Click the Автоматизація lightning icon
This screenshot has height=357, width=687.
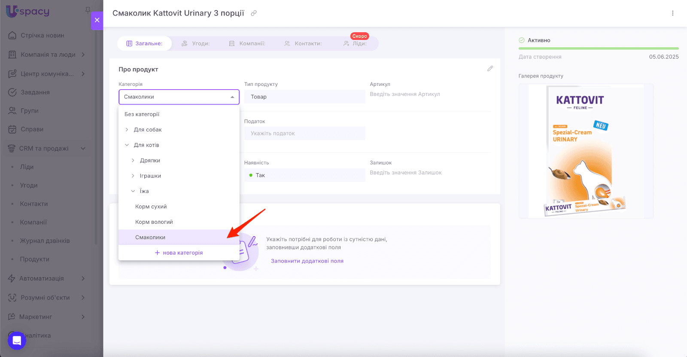pyautogui.click(x=12, y=278)
